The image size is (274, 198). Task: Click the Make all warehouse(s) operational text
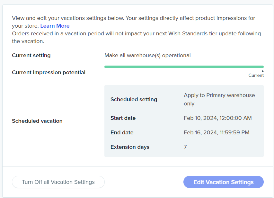[147, 55]
